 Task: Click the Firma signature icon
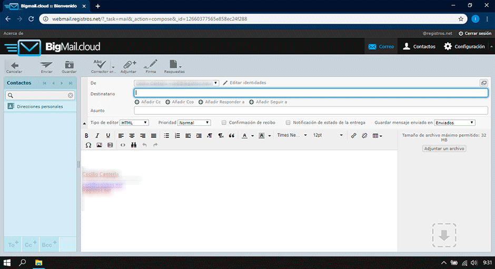click(151, 65)
